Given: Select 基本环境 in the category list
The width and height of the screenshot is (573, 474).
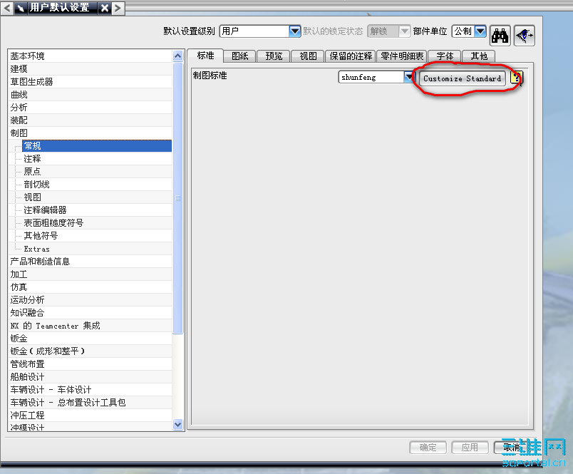Looking at the screenshot, I should coord(90,56).
